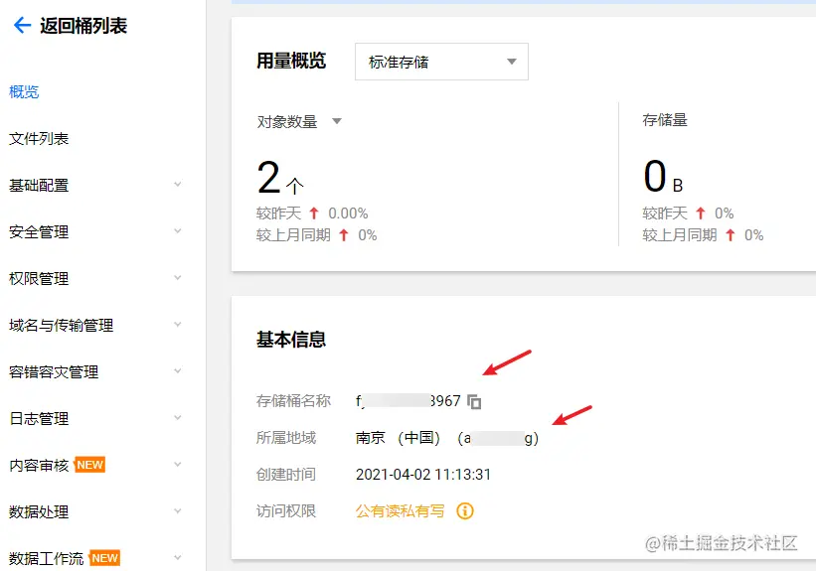
Task: Expand 基础配置 chevron
Action: [x=178, y=184]
